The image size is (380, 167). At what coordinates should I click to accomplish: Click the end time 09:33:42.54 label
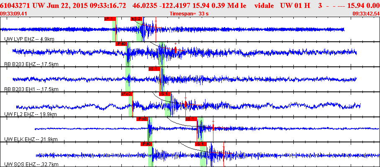[366, 13]
